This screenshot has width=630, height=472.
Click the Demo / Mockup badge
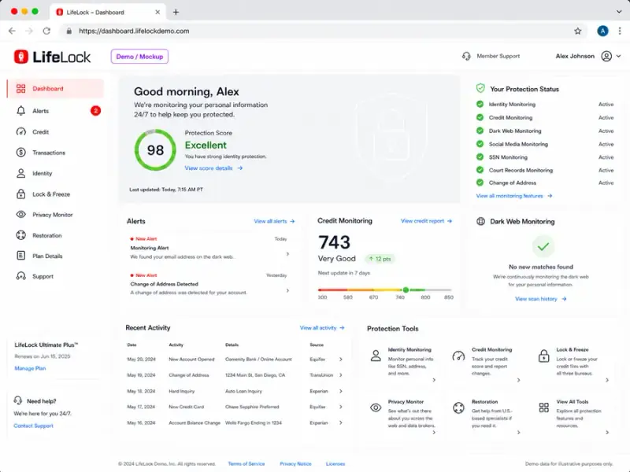(139, 57)
